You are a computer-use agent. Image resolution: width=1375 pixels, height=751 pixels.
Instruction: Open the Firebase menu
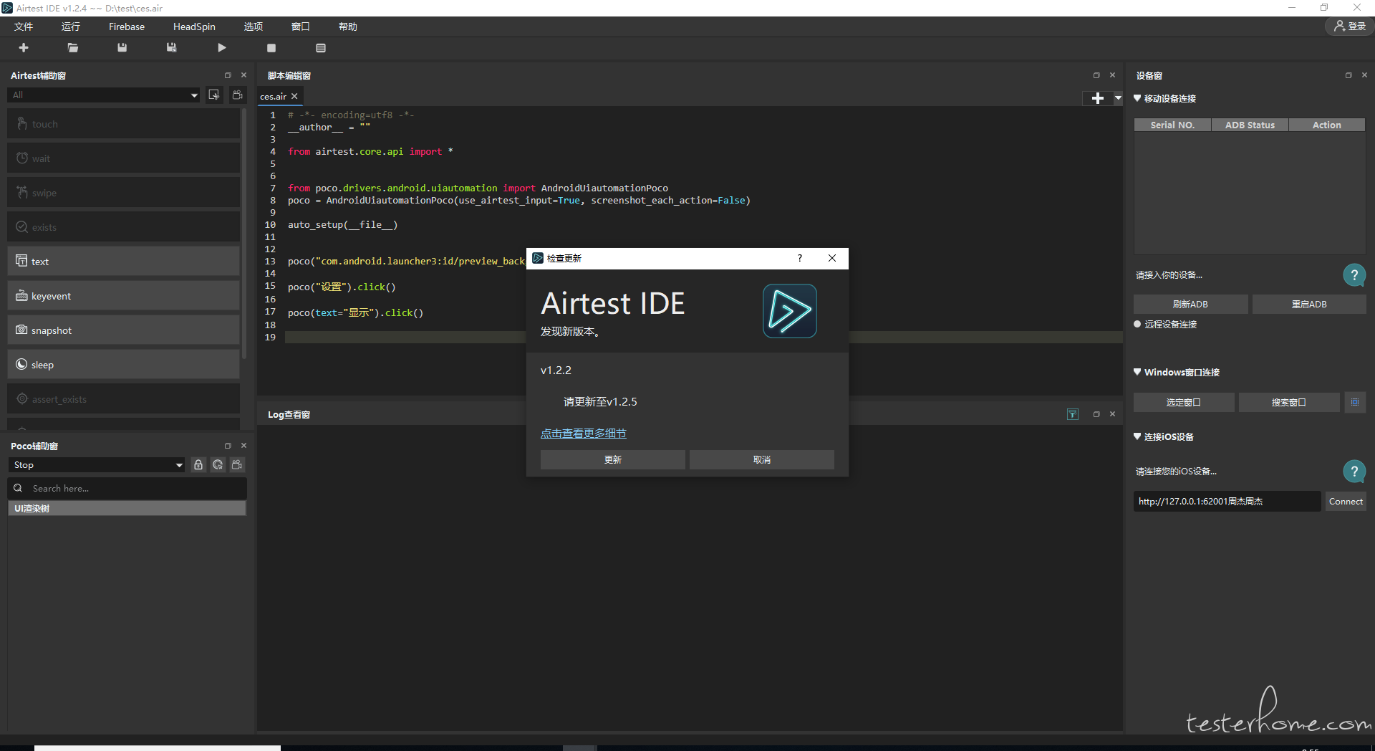127,27
